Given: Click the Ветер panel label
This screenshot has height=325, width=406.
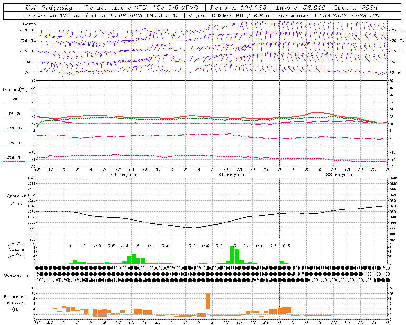Looking at the screenshot, I should pyautogui.click(x=29, y=24).
